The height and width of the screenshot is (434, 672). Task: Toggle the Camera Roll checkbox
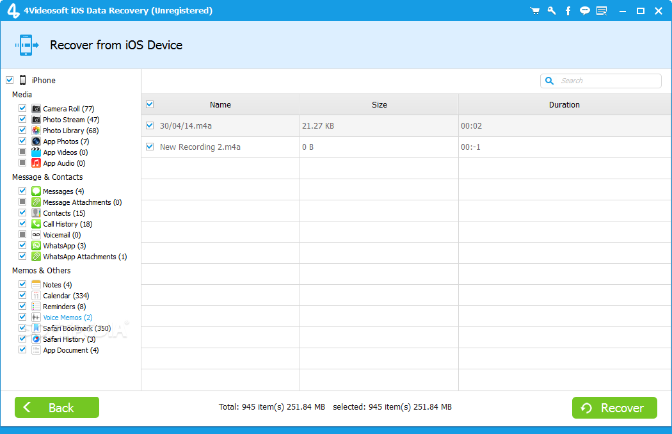coord(22,109)
